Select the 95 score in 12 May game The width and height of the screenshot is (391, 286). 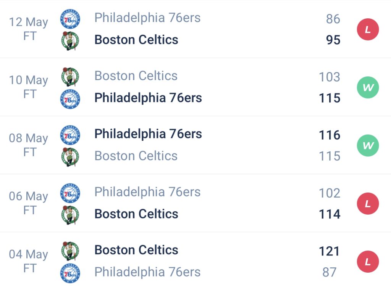coord(333,40)
